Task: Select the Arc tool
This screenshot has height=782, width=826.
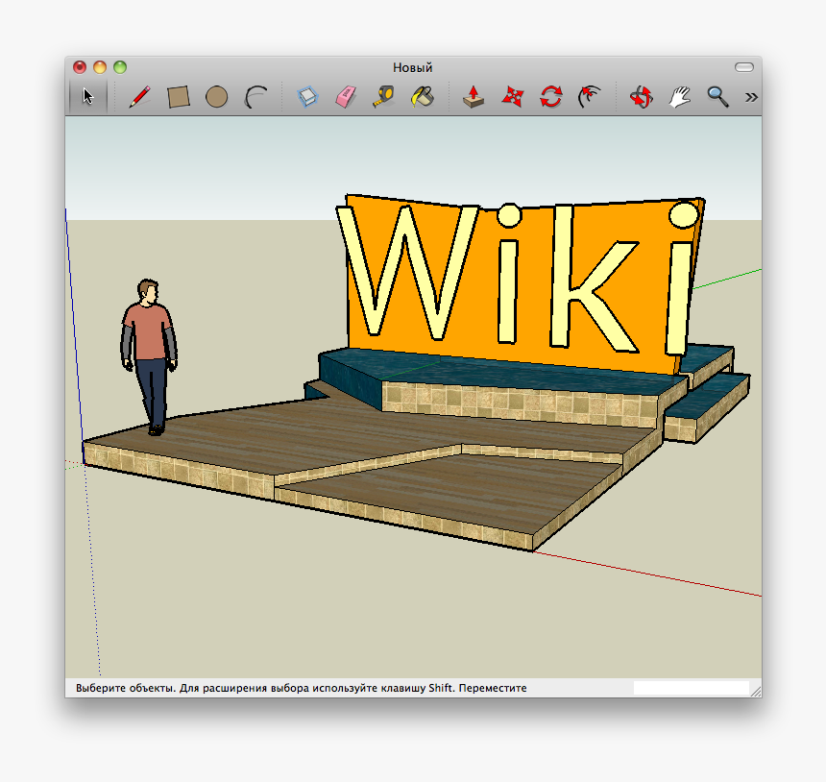Action: tap(255, 96)
